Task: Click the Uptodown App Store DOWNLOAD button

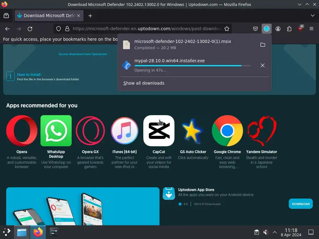Action: [x=301, y=204]
